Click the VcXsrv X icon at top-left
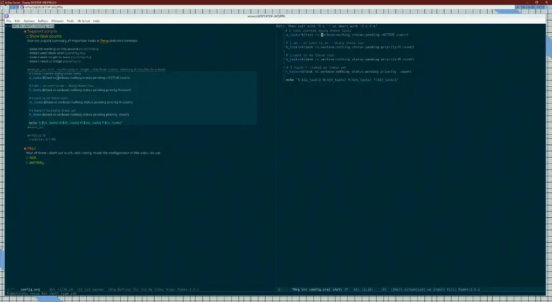Viewport: 552px width, 302px height. (2, 2)
